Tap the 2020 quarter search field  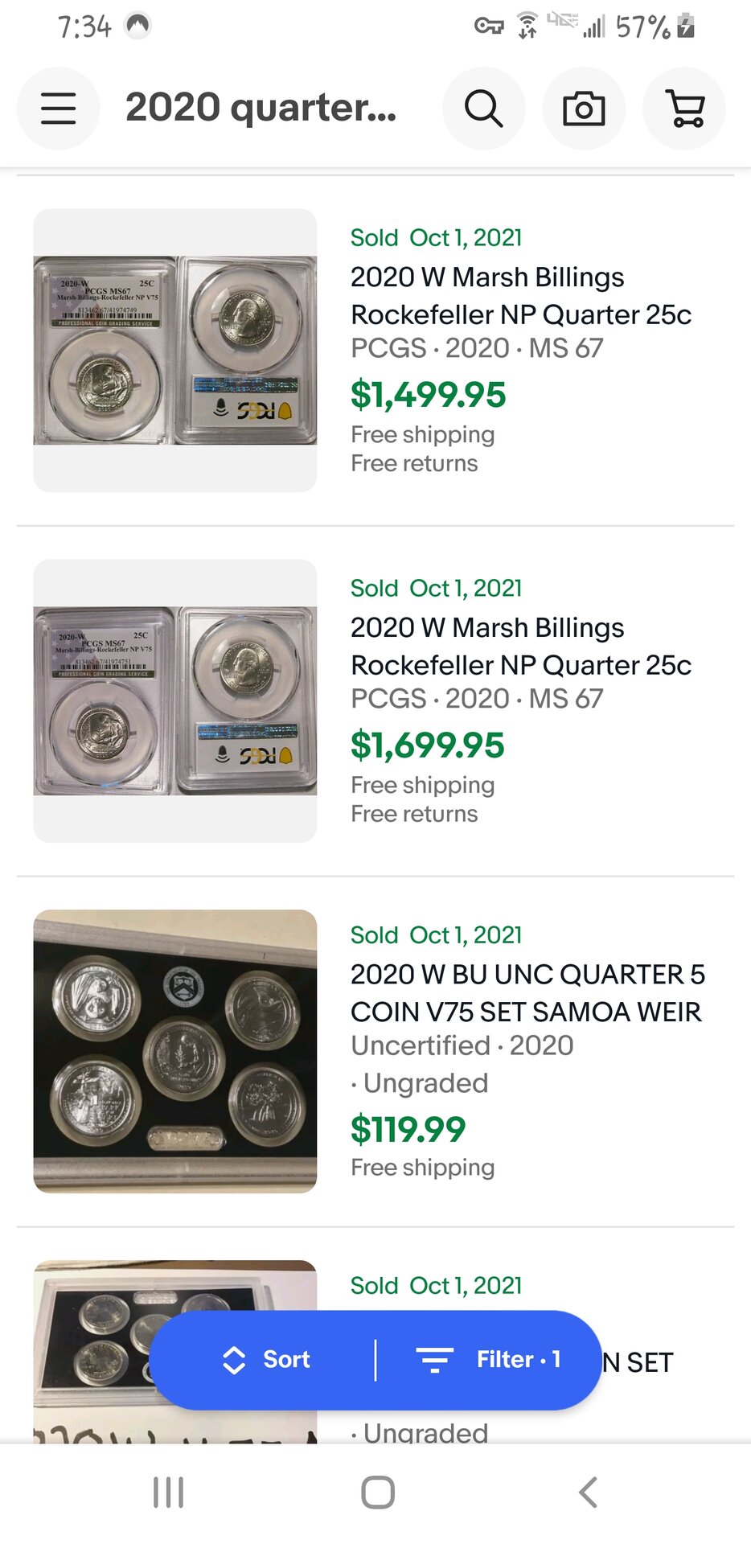[261, 109]
